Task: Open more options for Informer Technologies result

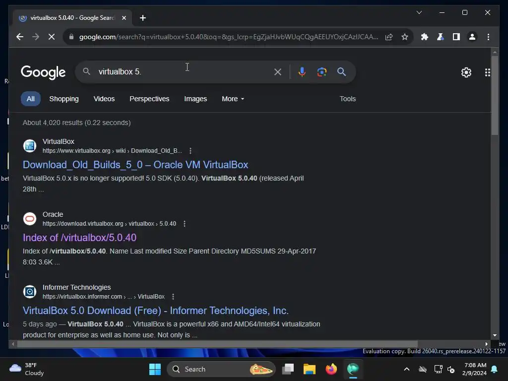Action: tap(173, 297)
